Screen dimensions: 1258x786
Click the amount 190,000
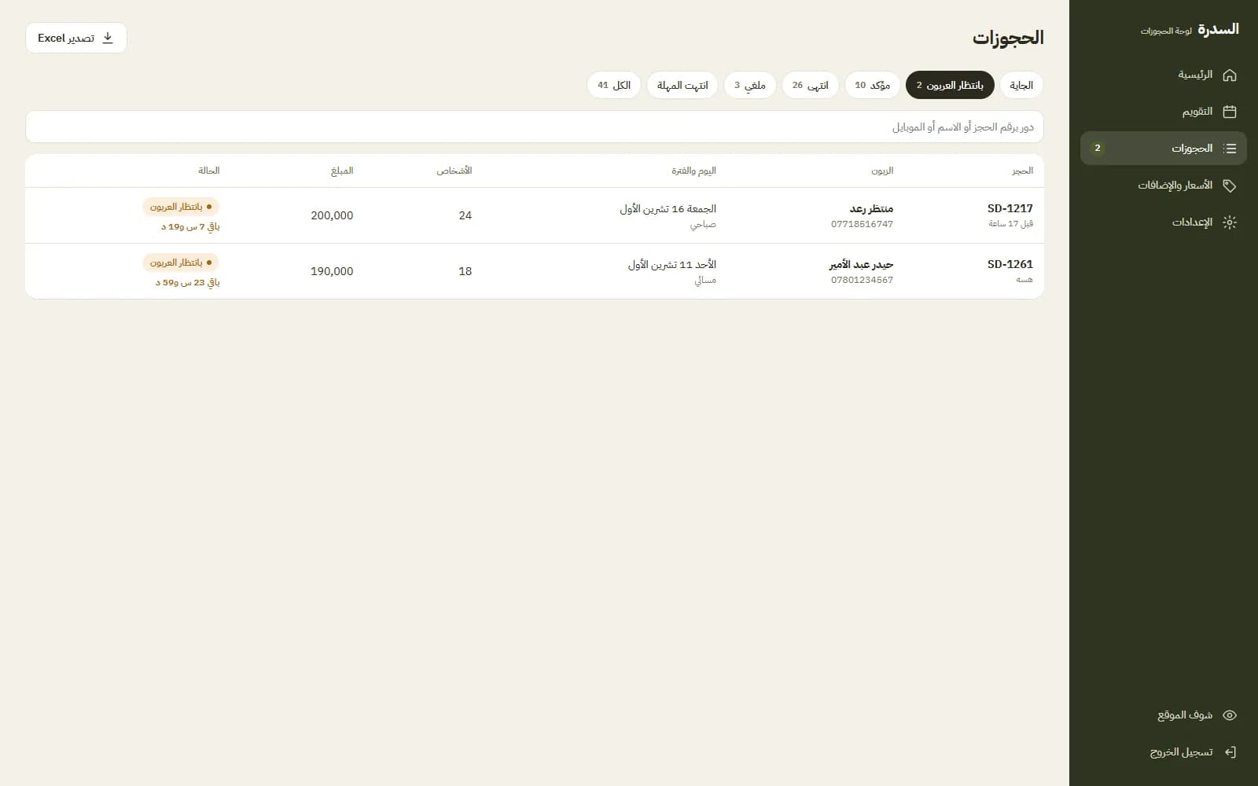tap(332, 271)
